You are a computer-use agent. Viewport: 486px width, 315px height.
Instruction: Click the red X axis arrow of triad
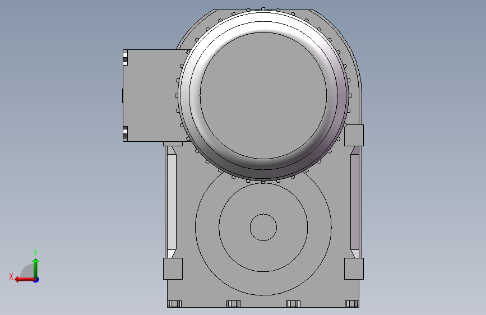tap(24, 280)
